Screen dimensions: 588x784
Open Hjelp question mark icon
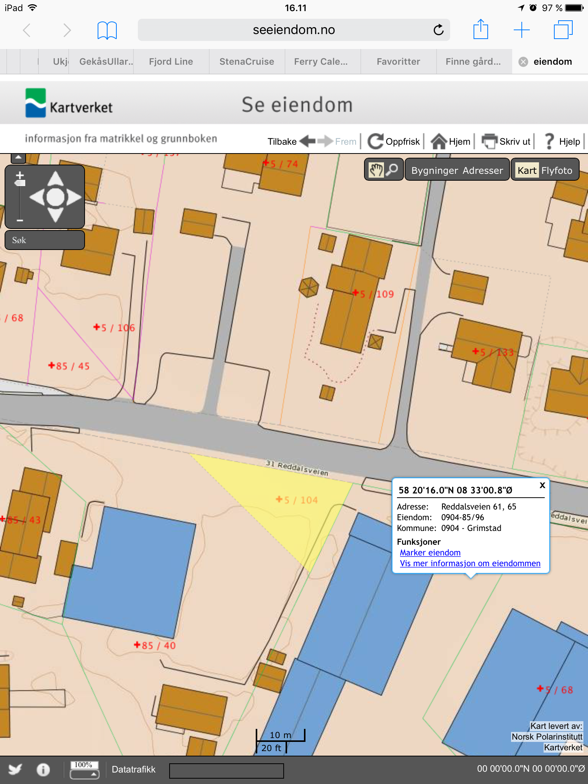549,141
